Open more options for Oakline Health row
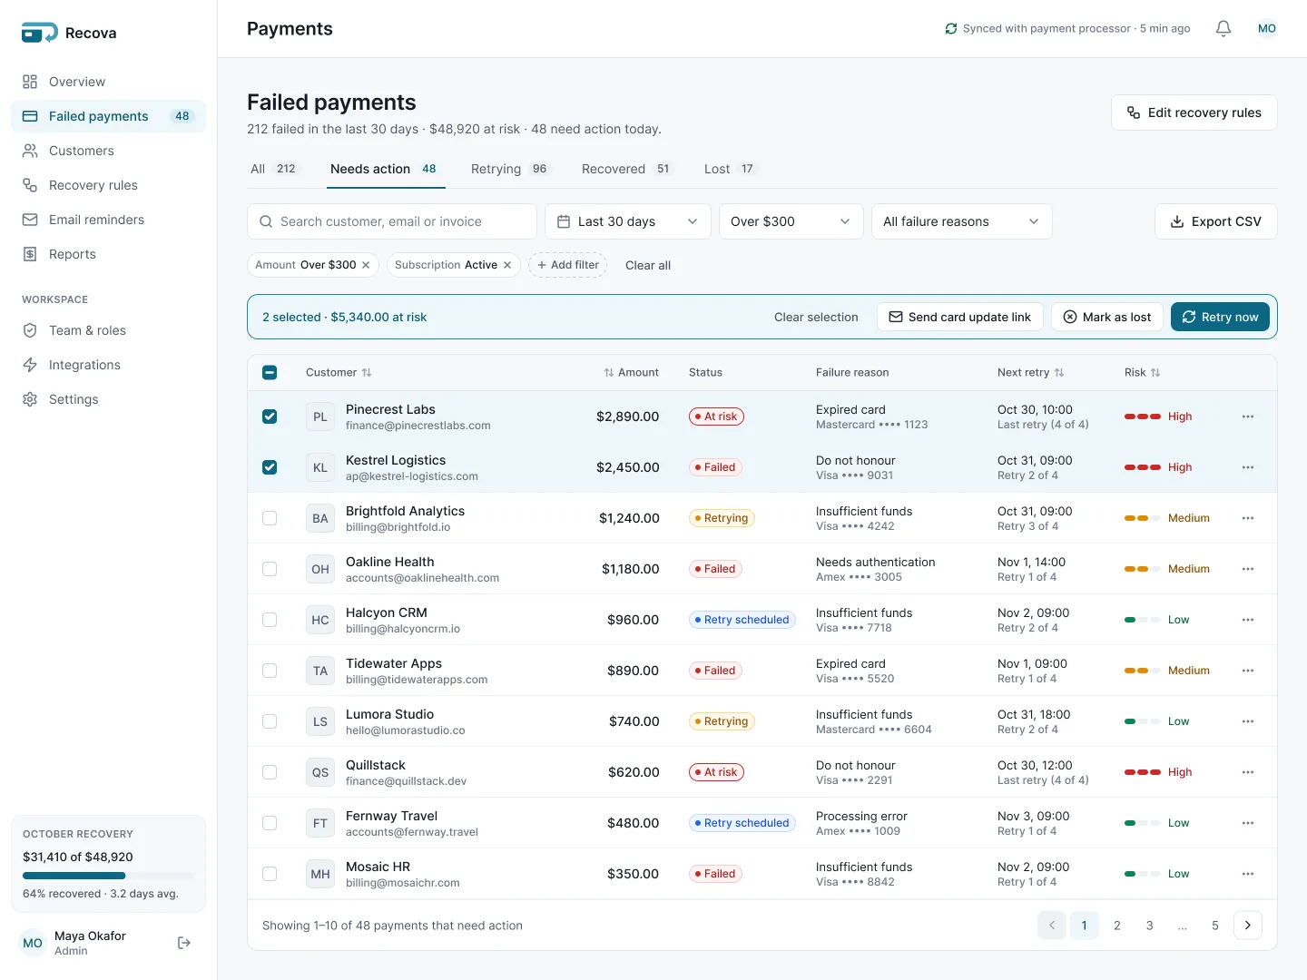Image resolution: width=1307 pixels, height=980 pixels. (x=1248, y=569)
